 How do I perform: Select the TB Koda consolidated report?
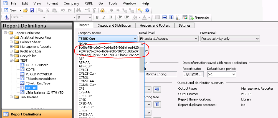coord(41,79)
